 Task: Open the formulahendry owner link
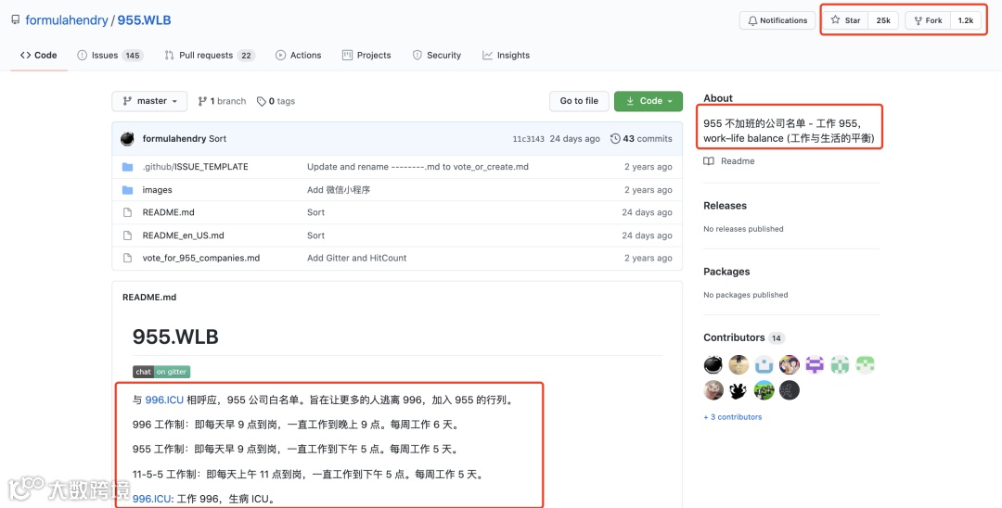[67, 20]
